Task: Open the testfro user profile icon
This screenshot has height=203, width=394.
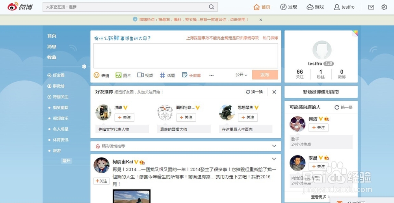Action: [x=337, y=7]
